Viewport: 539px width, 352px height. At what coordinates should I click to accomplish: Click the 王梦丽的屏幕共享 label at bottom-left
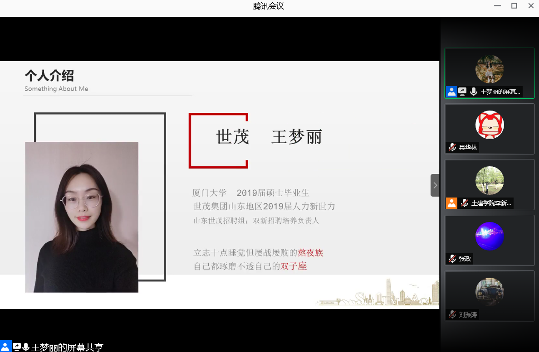coord(67,347)
